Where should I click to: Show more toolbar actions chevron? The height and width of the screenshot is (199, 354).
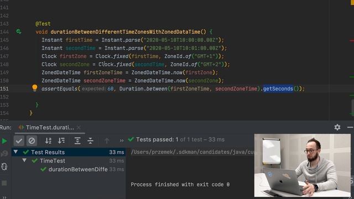[122, 140]
